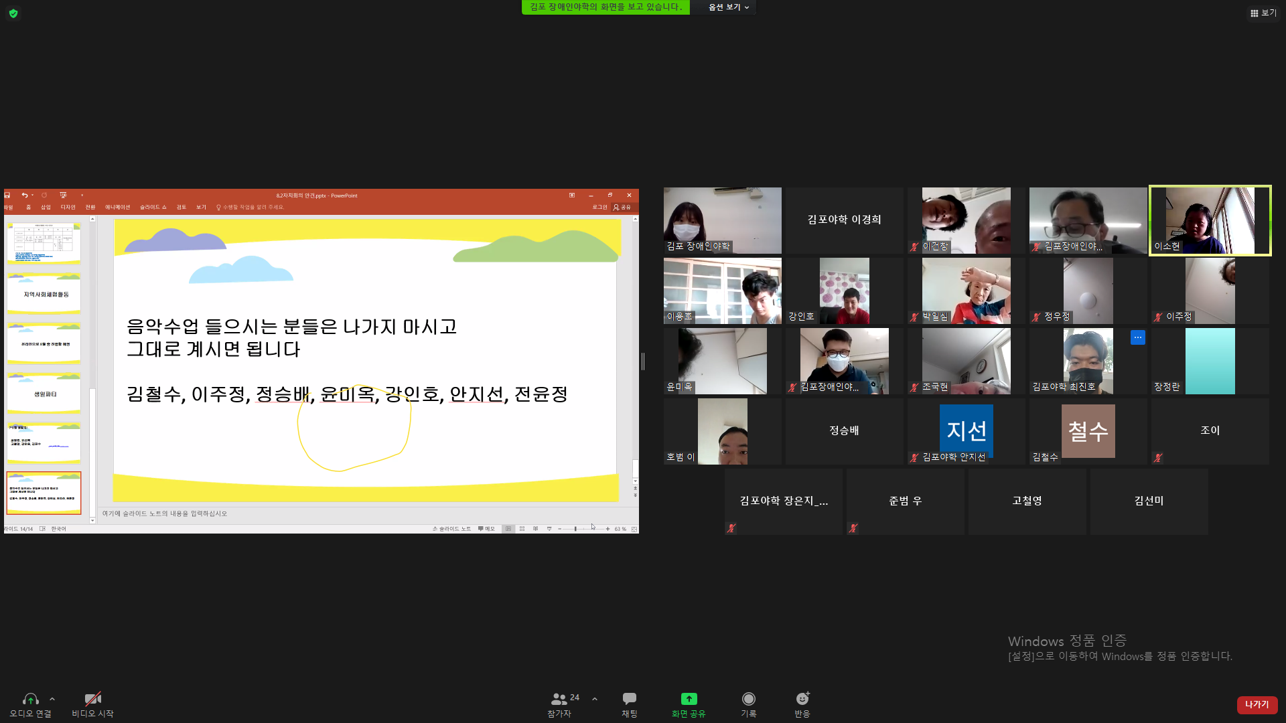This screenshot has height=723, width=1286.
Task: Open the PowerPoint 슬라이드 쇼 ribbon tab
Action: click(153, 208)
